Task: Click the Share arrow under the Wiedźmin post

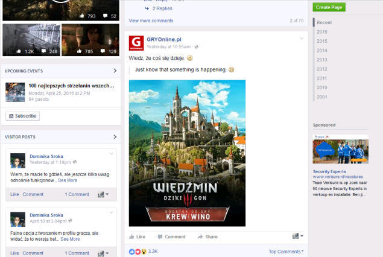Action: click(200, 236)
